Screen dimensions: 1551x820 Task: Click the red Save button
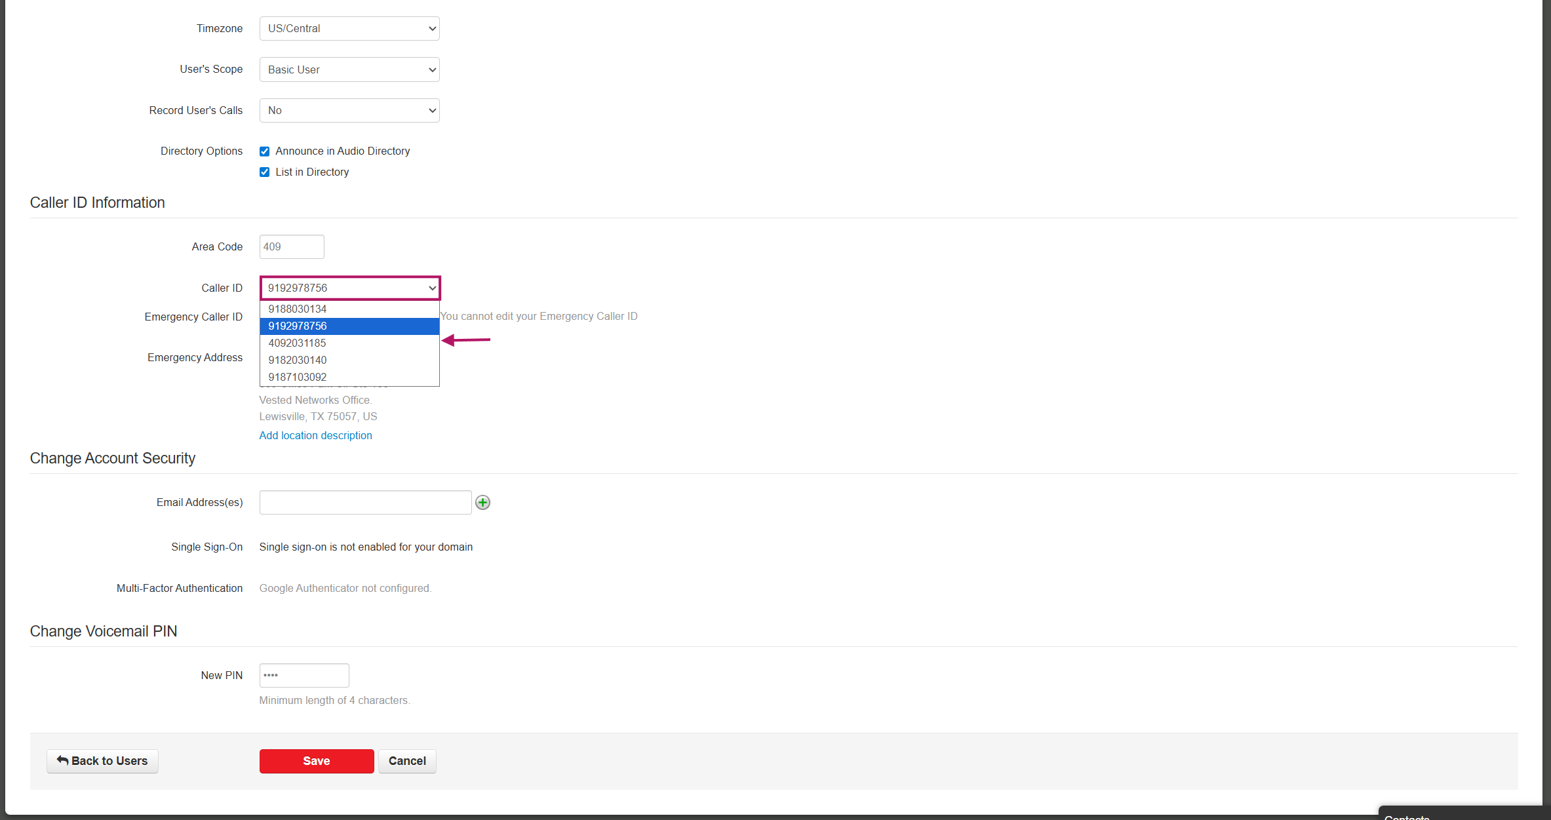pyautogui.click(x=317, y=761)
